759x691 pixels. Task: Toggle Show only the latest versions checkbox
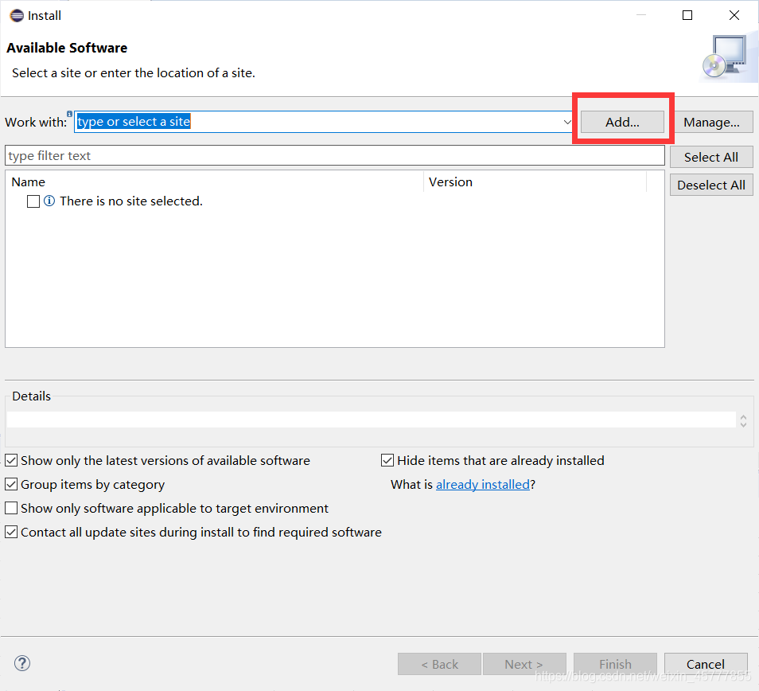coord(11,460)
